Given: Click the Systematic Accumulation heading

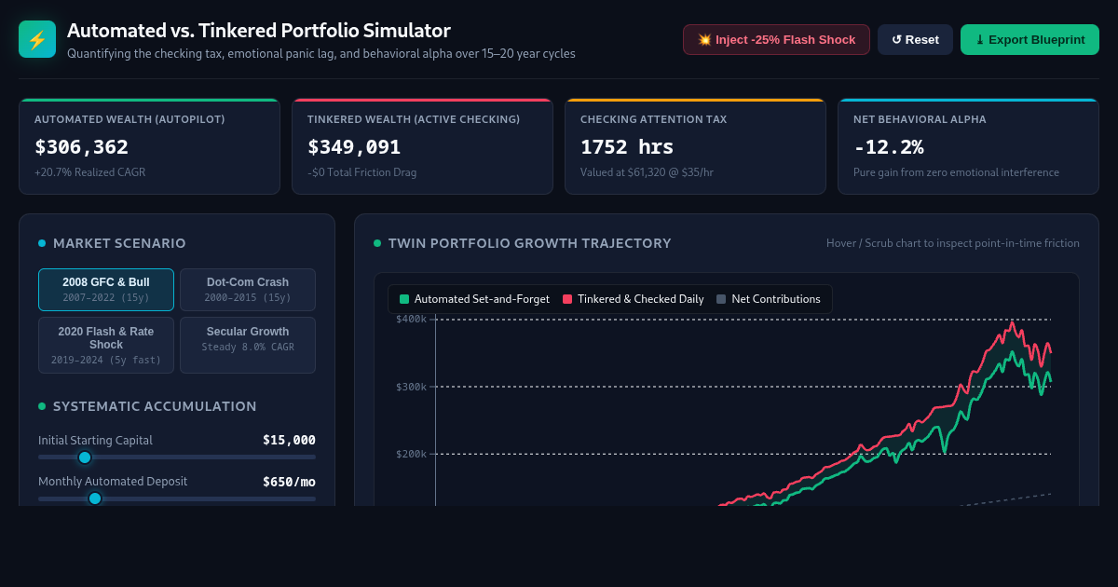Looking at the screenshot, I should [155, 406].
